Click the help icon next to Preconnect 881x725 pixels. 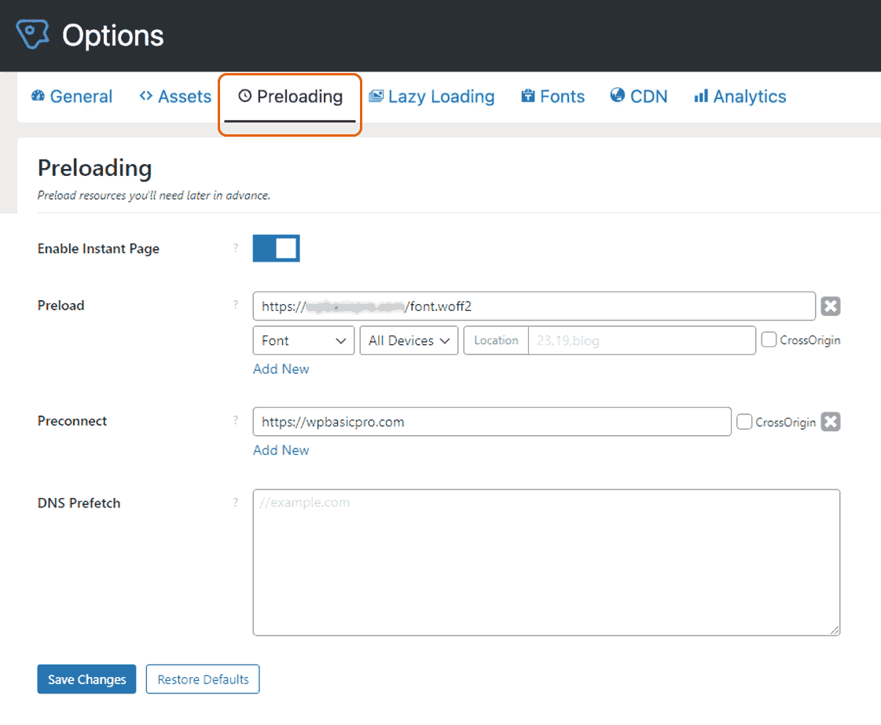pyautogui.click(x=236, y=420)
